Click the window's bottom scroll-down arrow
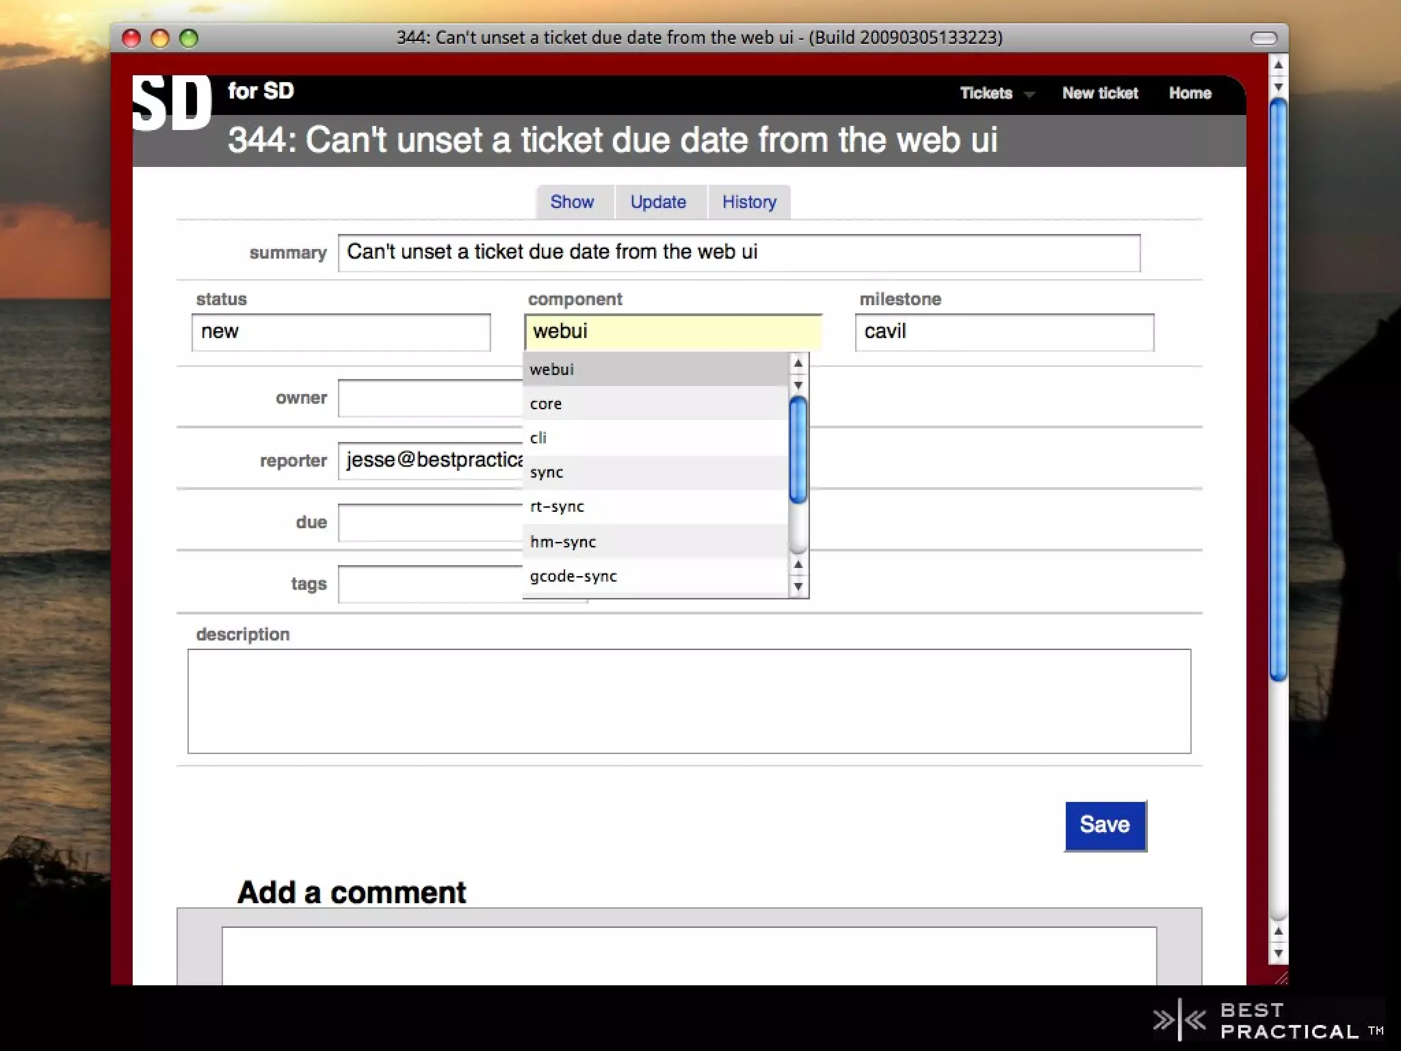Screen dimensions: 1401x1051 [x=1278, y=953]
